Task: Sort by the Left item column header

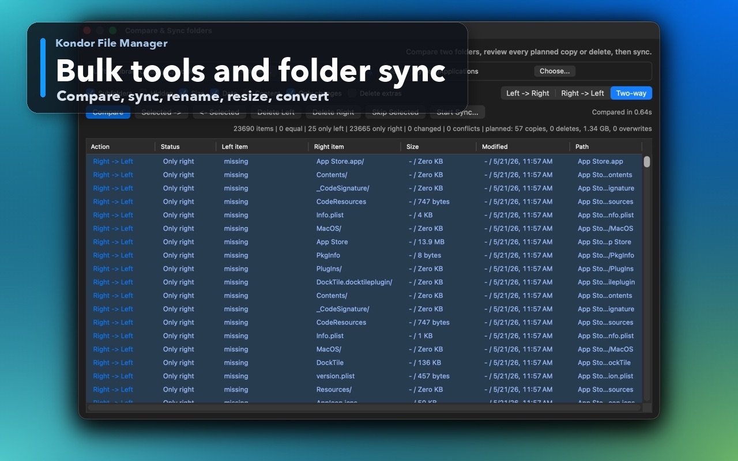Action: point(262,147)
